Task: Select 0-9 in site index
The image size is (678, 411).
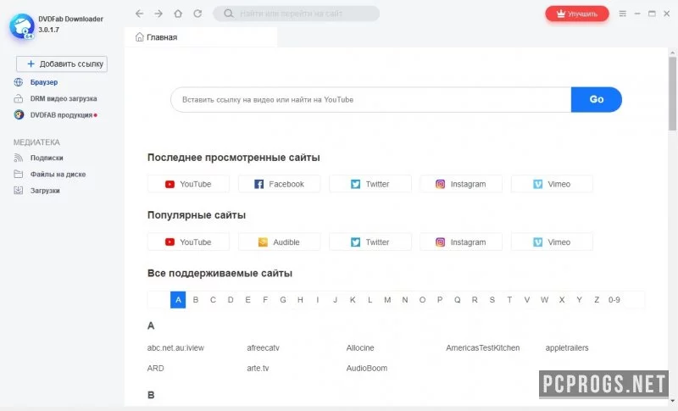Action: coord(614,300)
